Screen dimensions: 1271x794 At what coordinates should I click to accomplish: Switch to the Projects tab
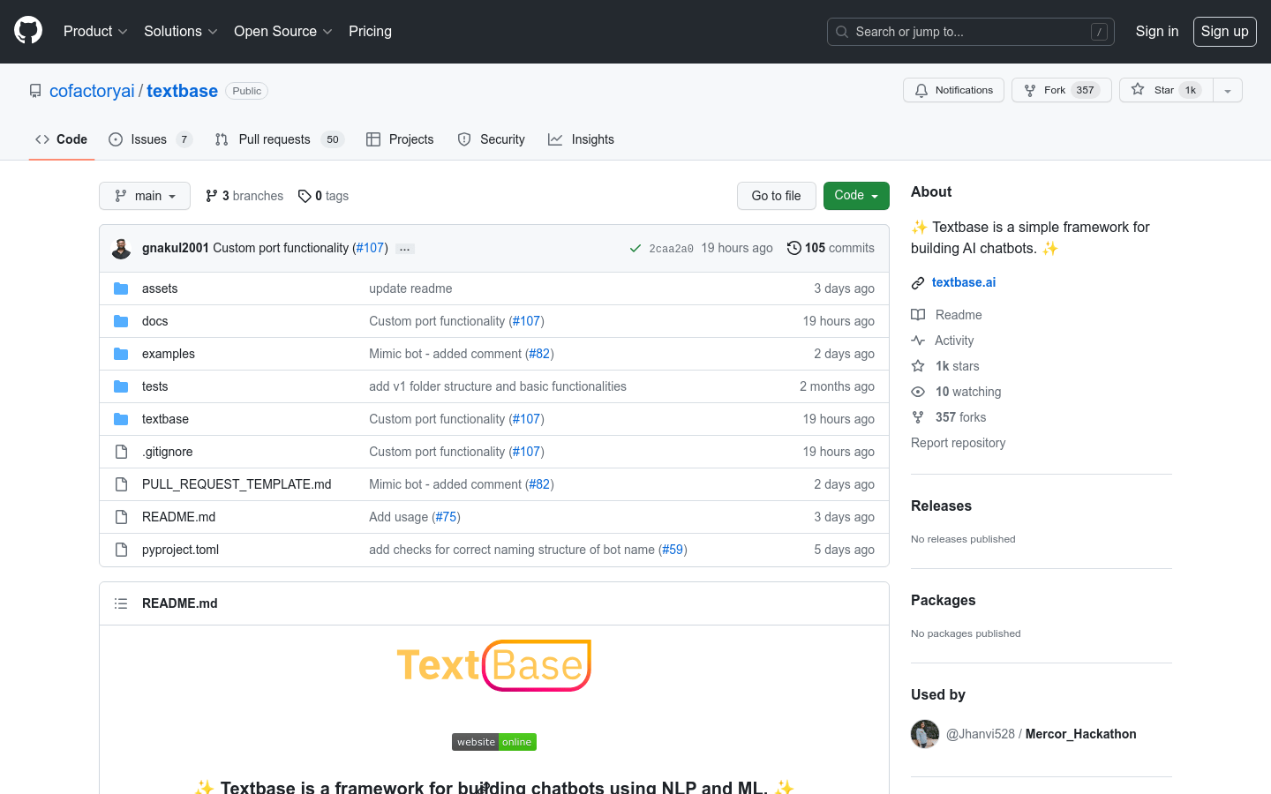(400, 139)
